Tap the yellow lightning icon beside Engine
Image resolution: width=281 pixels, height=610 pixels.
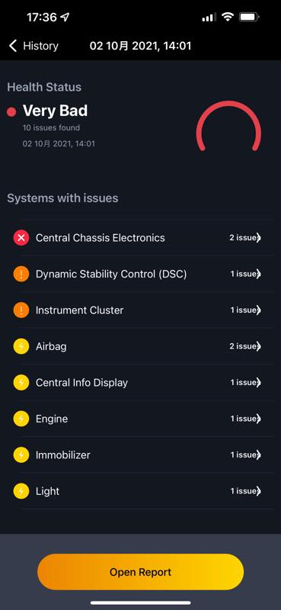[21, 419]
